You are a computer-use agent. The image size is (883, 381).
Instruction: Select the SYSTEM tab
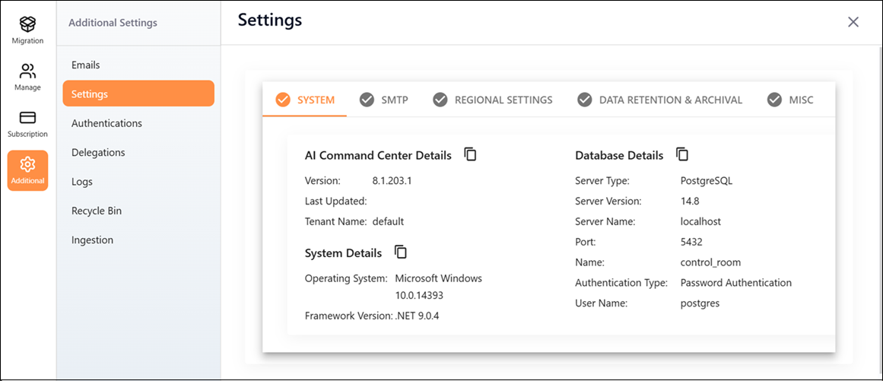[x=305, y=100]
